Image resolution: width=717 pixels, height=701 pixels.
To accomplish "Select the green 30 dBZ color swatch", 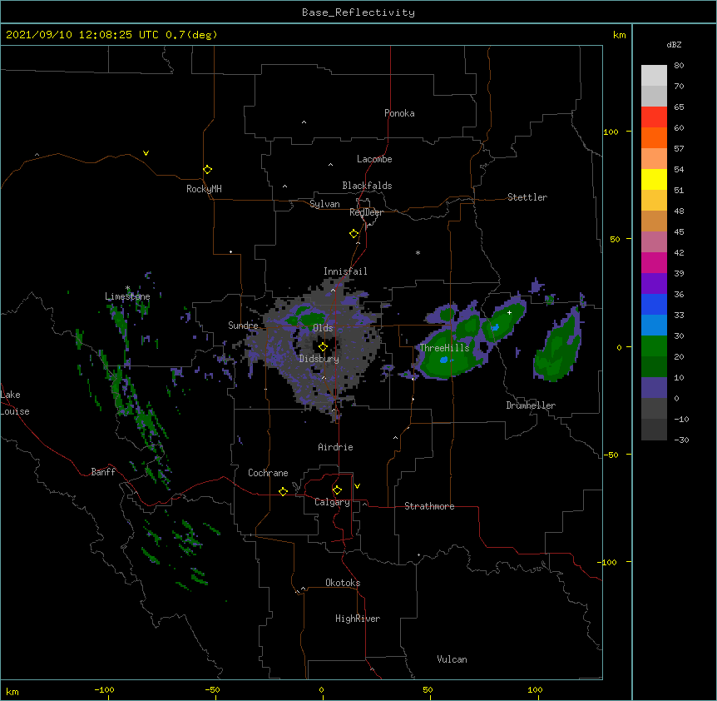I will coord(654,346).
